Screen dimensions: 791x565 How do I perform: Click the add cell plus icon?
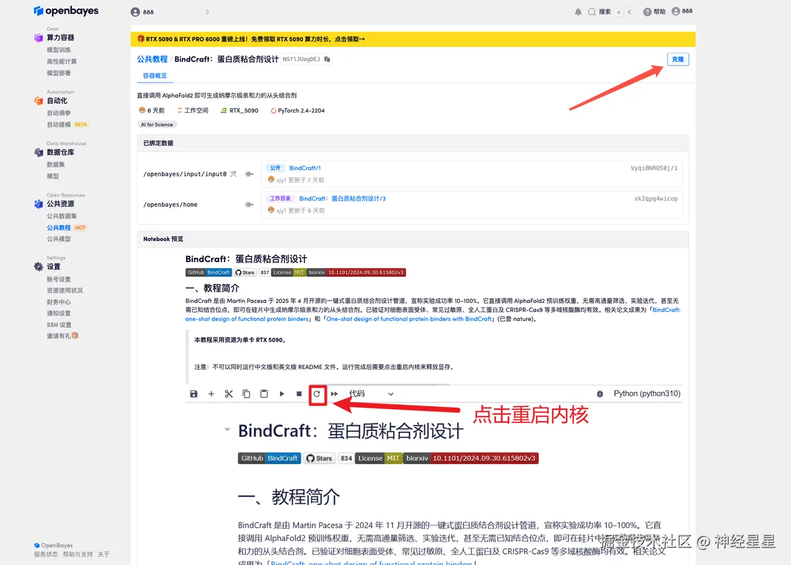click(211, 394)
